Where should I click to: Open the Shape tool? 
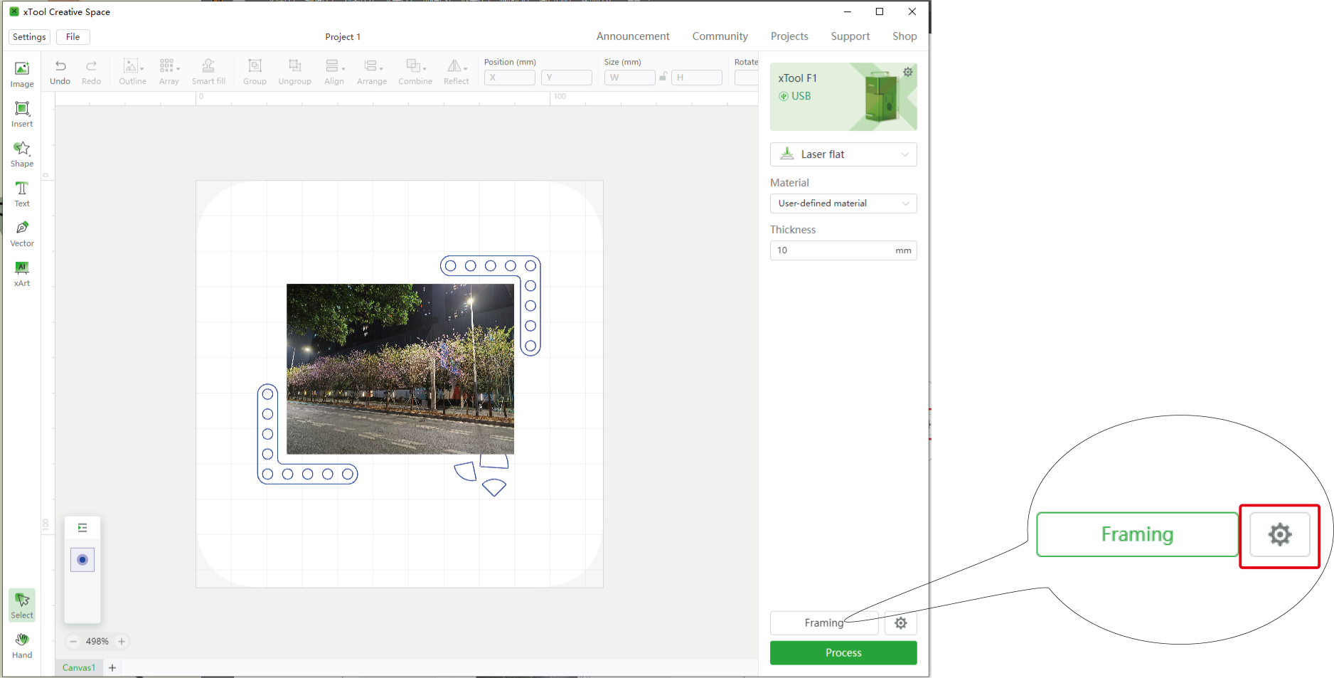pos(22,154)
